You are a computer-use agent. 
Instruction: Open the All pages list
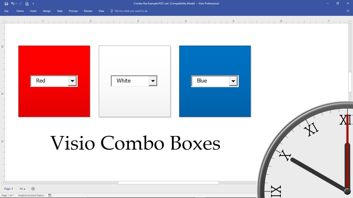22,189
